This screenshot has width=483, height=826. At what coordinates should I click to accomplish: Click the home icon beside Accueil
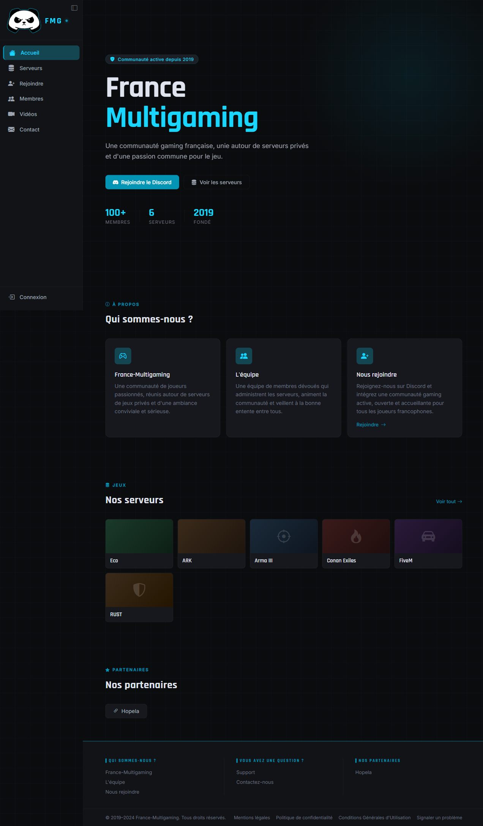pos(12,53)
